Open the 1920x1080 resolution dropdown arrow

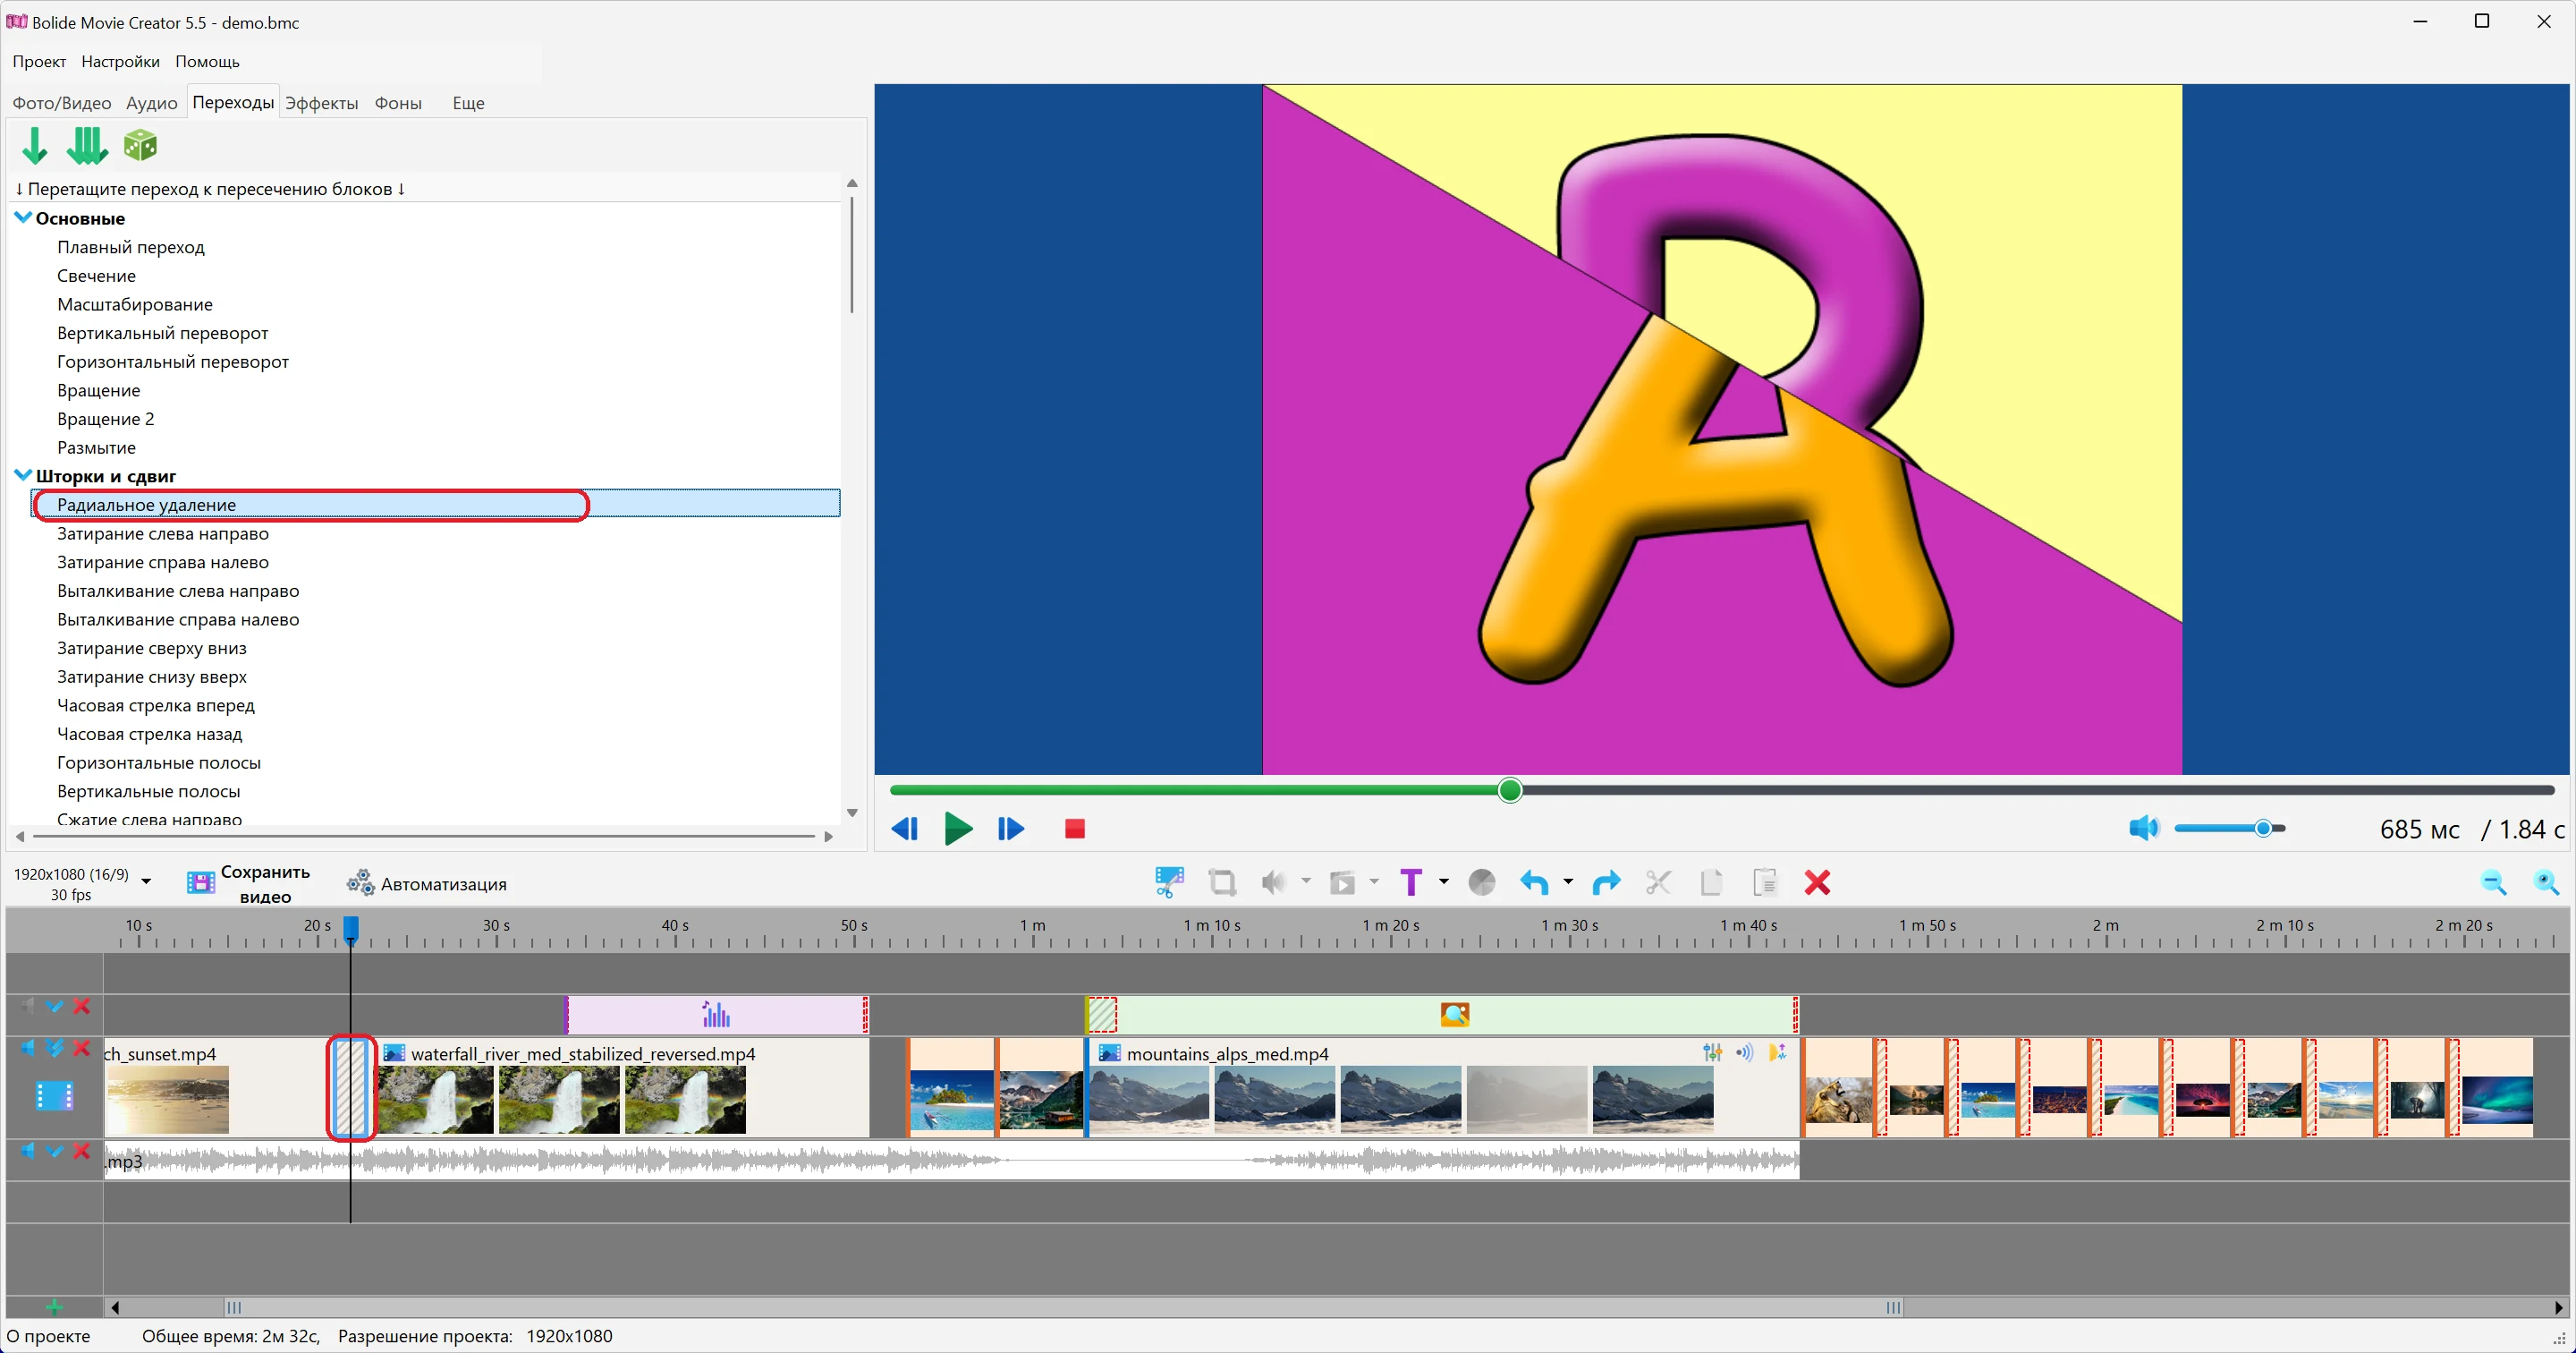pyautogui.click(x=146, y=881)
